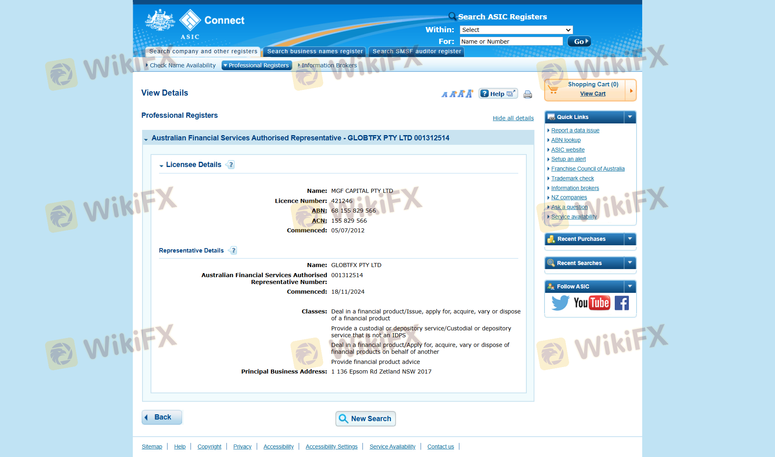Click the printer icon
This screenshot has width=775, height=457.
(x=528, y=94)
